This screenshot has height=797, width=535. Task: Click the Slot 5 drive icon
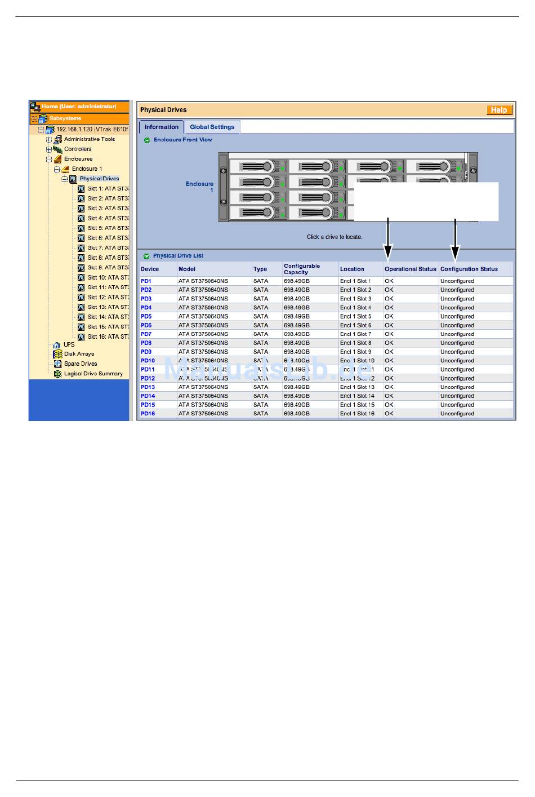(x=81, y=228)
